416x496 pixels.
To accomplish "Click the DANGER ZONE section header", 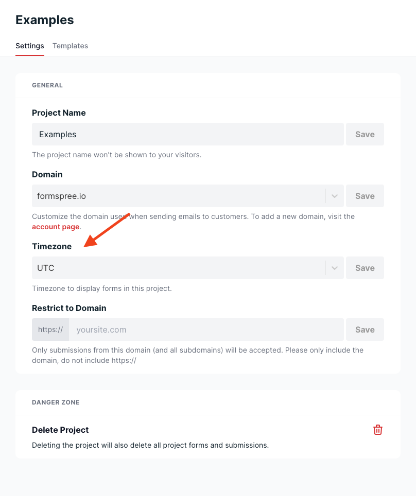I will (56, 402).
